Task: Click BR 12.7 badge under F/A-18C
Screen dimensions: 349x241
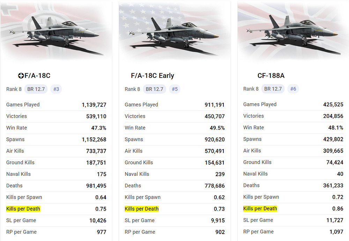Action: (36, 89)
